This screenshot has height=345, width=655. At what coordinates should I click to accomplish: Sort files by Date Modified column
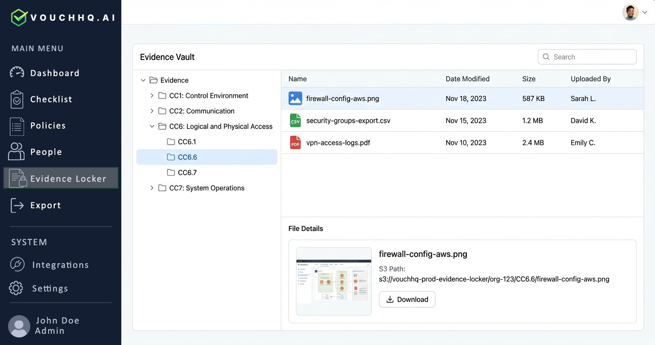pyautogui.click(x=467, y=79)
